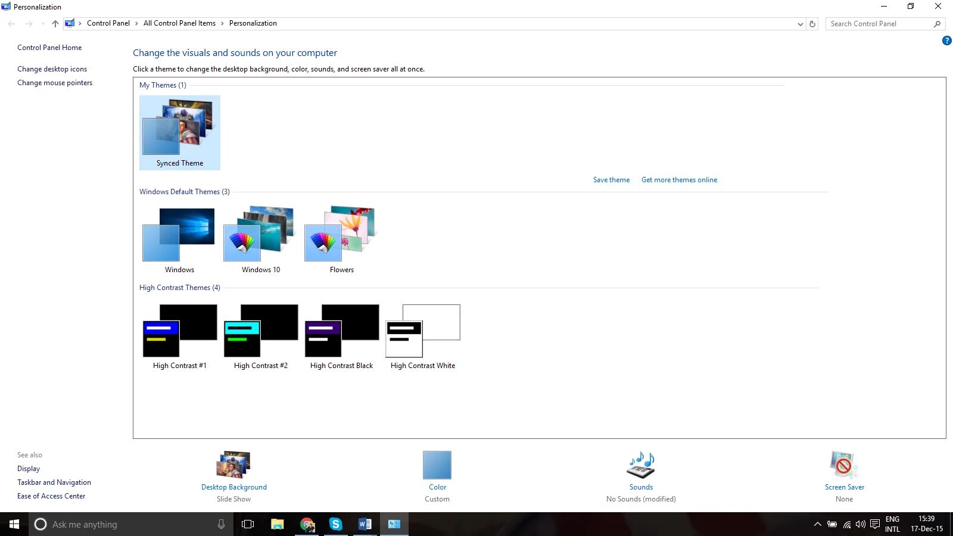Open Google Chrome from taskbar
The height and width of the screenshot is (536, 953).
click(307, 524)
